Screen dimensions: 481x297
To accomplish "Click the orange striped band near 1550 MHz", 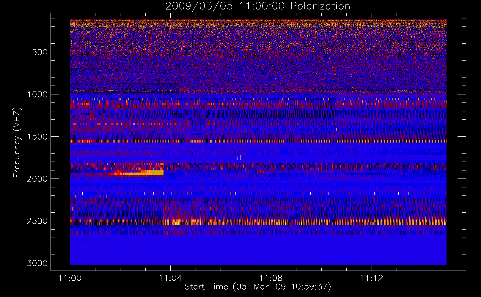I will point(258,141).
